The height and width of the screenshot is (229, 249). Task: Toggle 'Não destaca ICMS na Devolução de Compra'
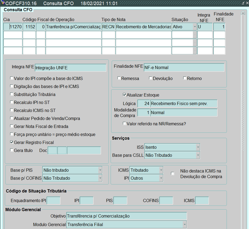[x=173, y=174]
